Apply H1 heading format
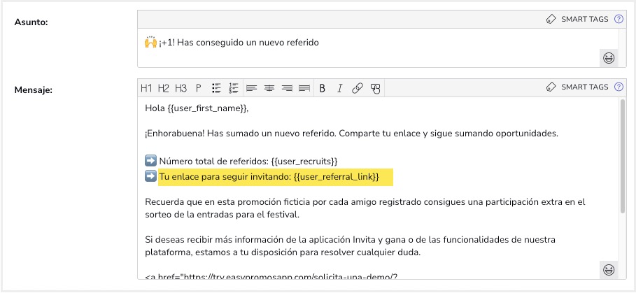This screenshot has width=636, height=293. click(x=146, y=88)
